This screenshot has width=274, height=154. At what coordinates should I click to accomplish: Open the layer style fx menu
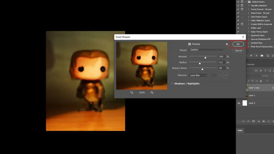[249, 121]
